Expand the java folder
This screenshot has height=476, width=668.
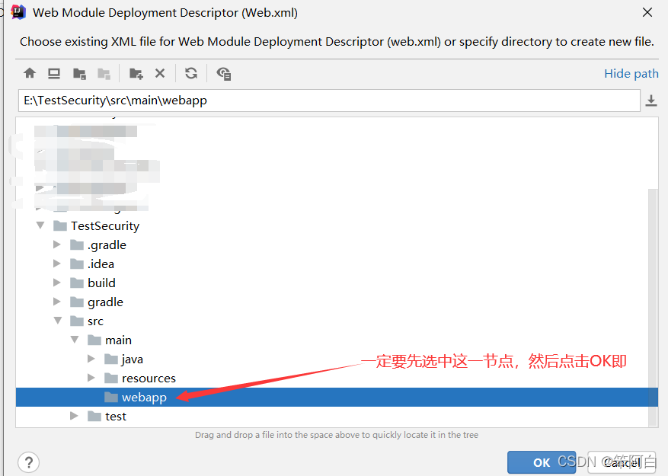pos(91,359)
